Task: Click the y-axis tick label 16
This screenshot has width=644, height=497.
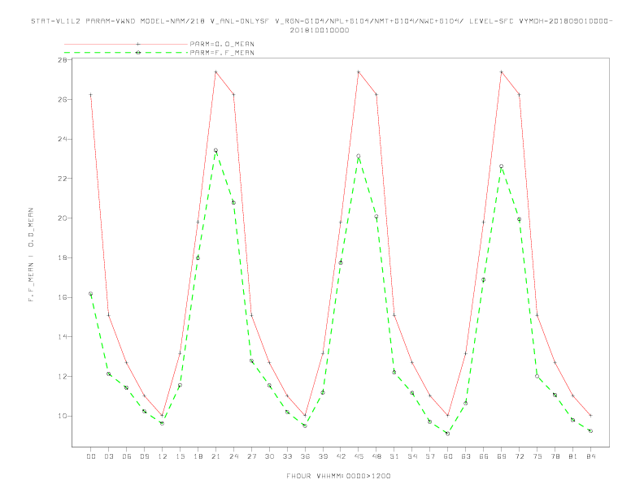Action: pos(63,297)
